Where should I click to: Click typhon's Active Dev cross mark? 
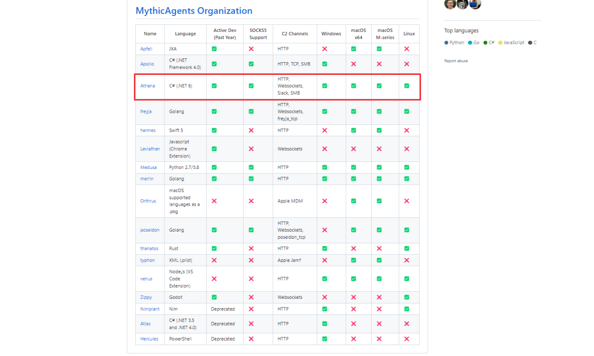coord(214,260)
